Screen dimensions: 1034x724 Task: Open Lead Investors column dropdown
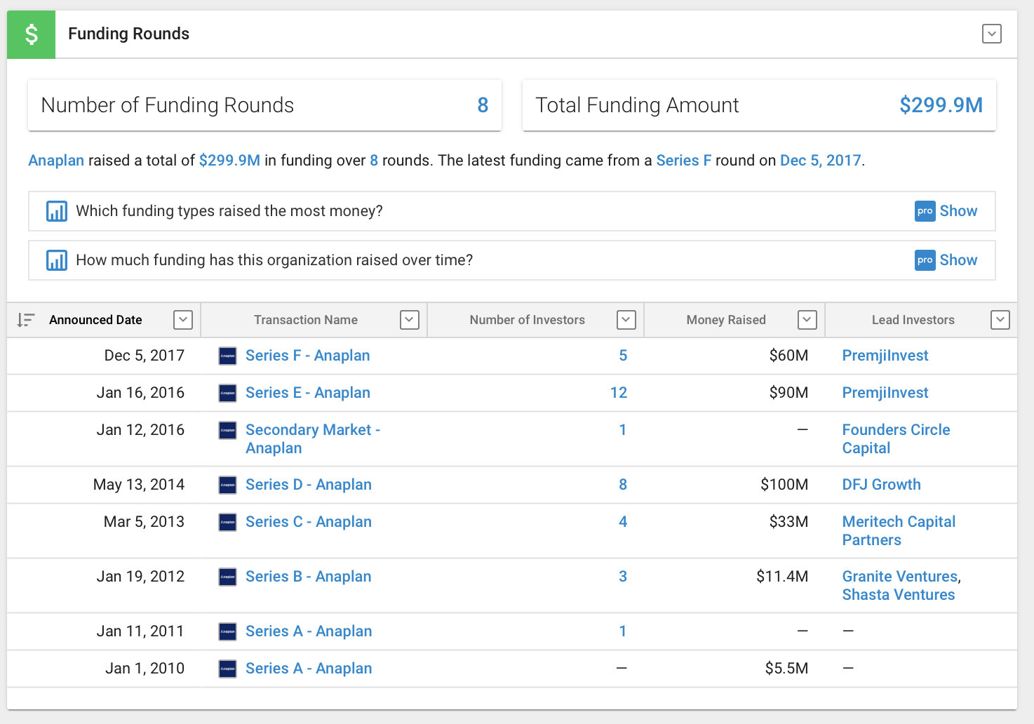coord(1000,320)
